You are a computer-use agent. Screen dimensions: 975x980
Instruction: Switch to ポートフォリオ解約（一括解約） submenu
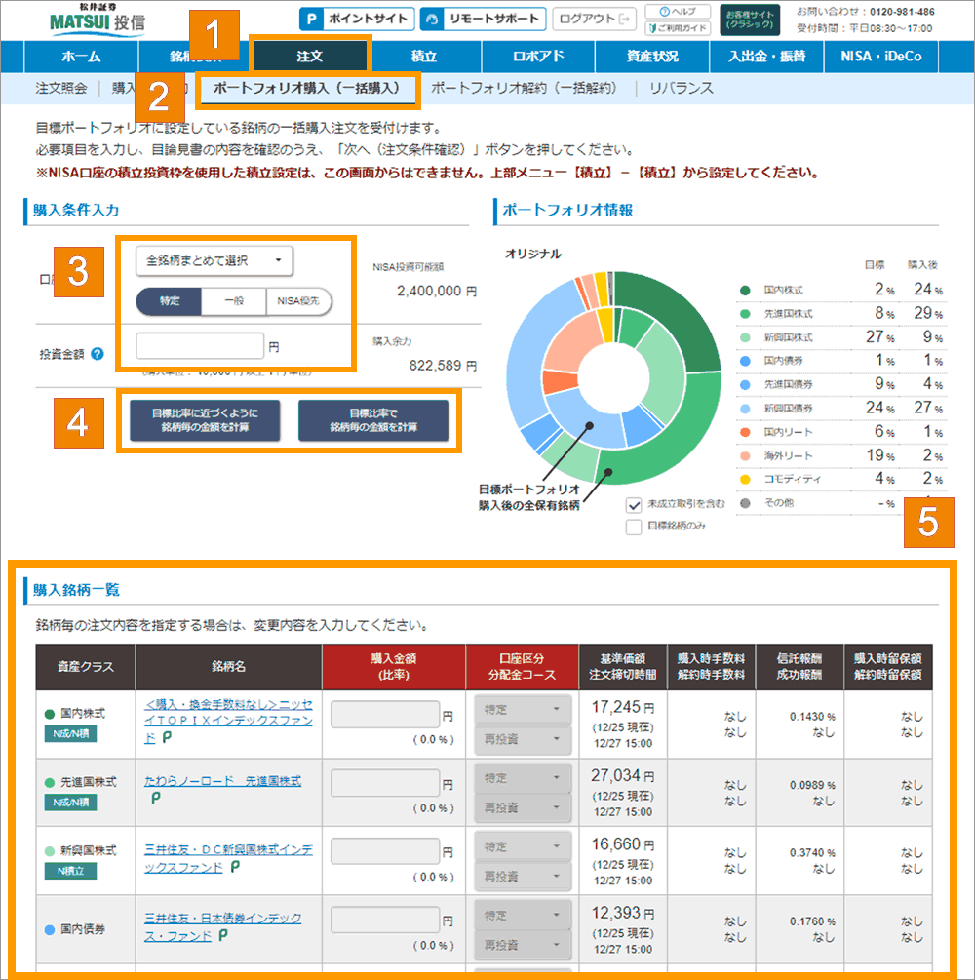524,88
